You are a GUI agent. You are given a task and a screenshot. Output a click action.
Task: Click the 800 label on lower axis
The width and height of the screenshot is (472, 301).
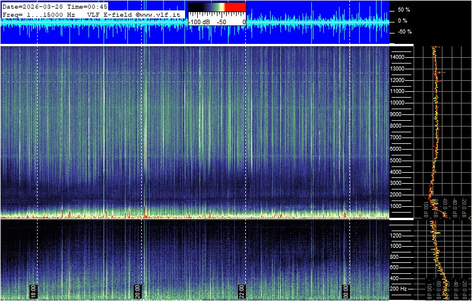pos(394,257)
